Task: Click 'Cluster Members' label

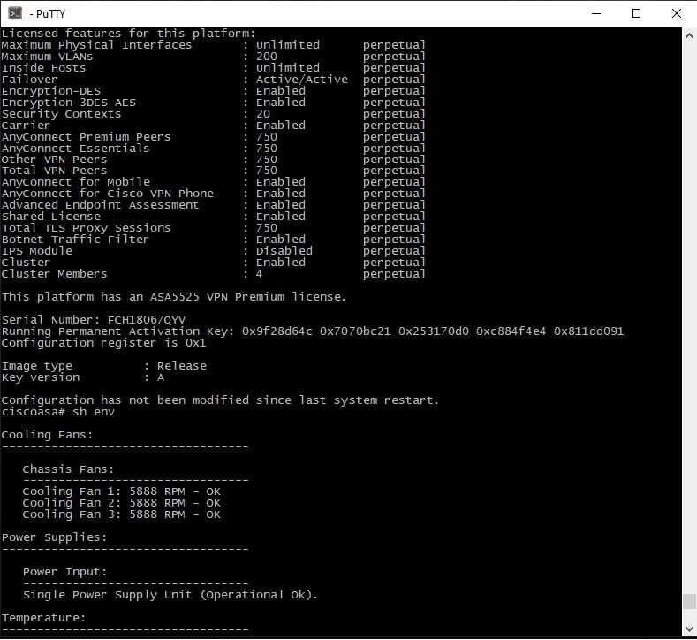Action: [x=54, y=274]
